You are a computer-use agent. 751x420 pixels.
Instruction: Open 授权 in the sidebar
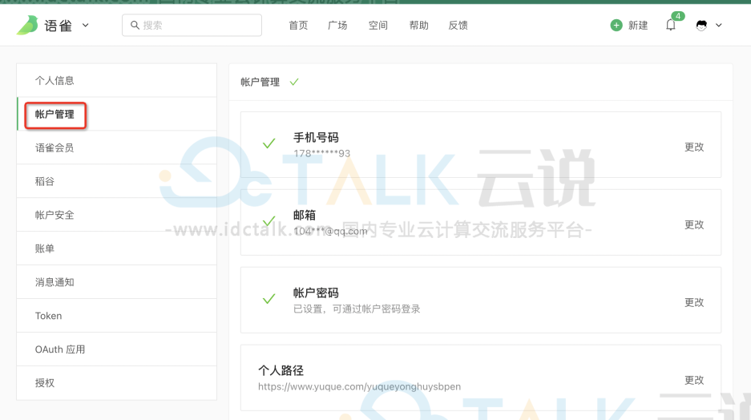(x=116, y=382)
